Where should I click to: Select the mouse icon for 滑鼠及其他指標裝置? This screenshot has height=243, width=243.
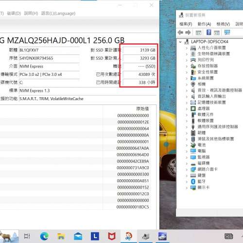click(x=193, y=139)
